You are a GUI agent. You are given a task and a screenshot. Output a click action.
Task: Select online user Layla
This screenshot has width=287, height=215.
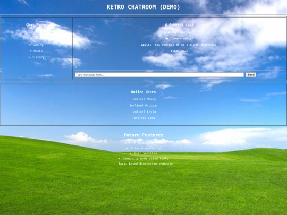143,111
